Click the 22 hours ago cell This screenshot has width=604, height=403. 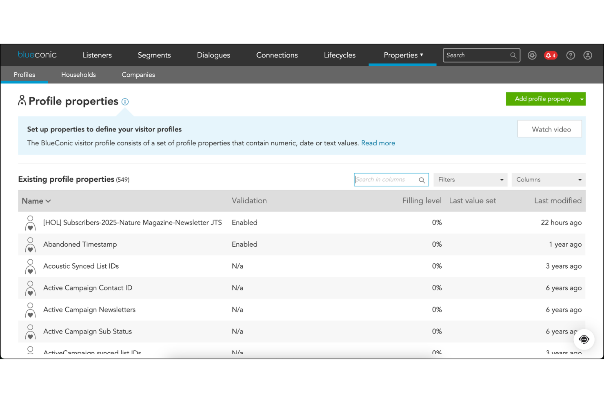pyautogui.click(x=561, y=223)
